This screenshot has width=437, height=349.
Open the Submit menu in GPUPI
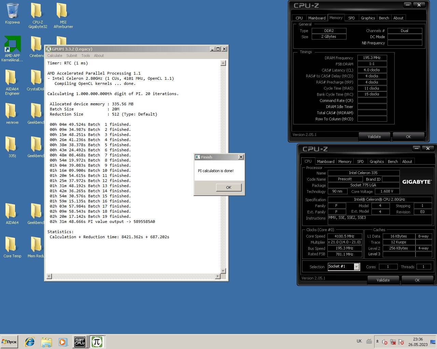click(x=72, y=56)
